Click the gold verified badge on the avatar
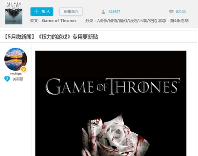 coord(24,69)
